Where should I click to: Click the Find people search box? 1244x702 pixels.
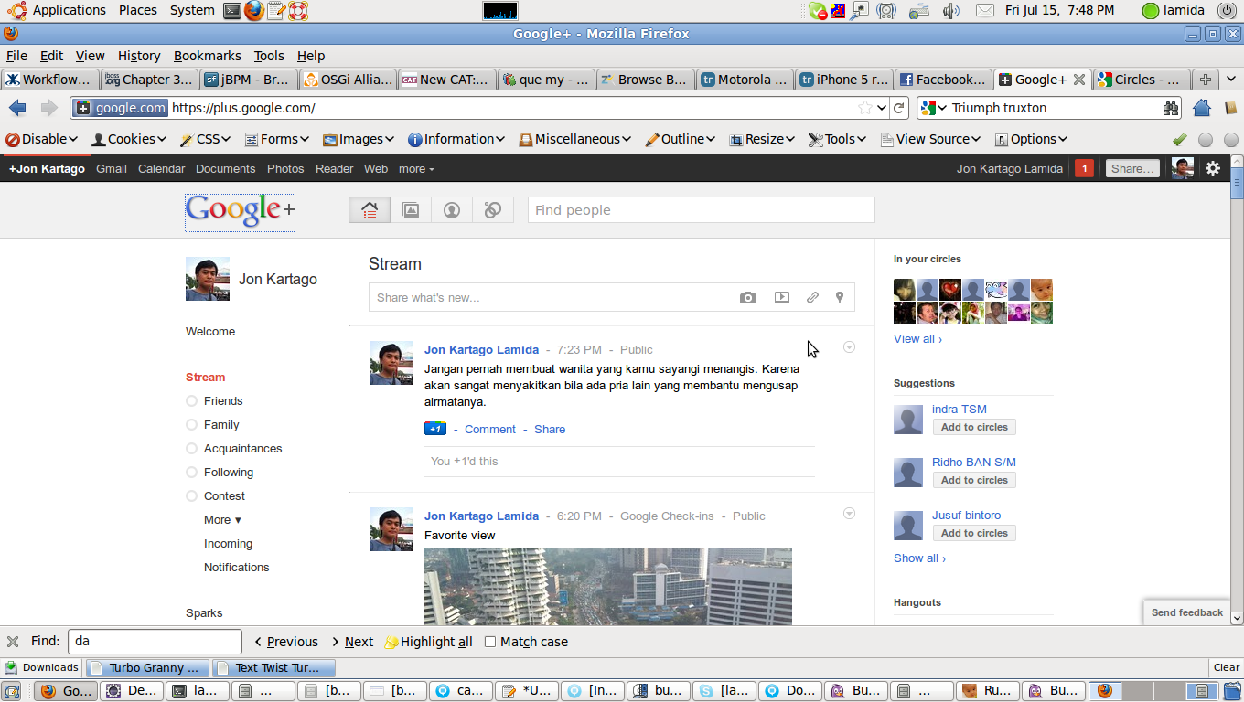[702, 210]
